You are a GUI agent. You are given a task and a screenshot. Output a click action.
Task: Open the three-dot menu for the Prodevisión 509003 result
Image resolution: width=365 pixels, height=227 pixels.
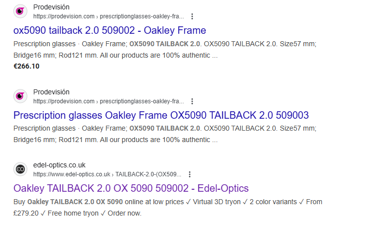pyautogui.click(x=192, y=101)
